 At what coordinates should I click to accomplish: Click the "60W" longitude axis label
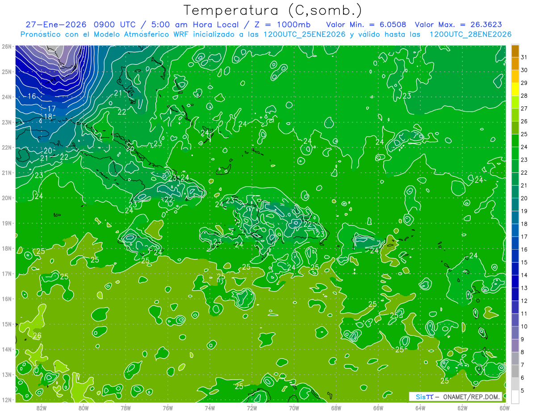504,408
